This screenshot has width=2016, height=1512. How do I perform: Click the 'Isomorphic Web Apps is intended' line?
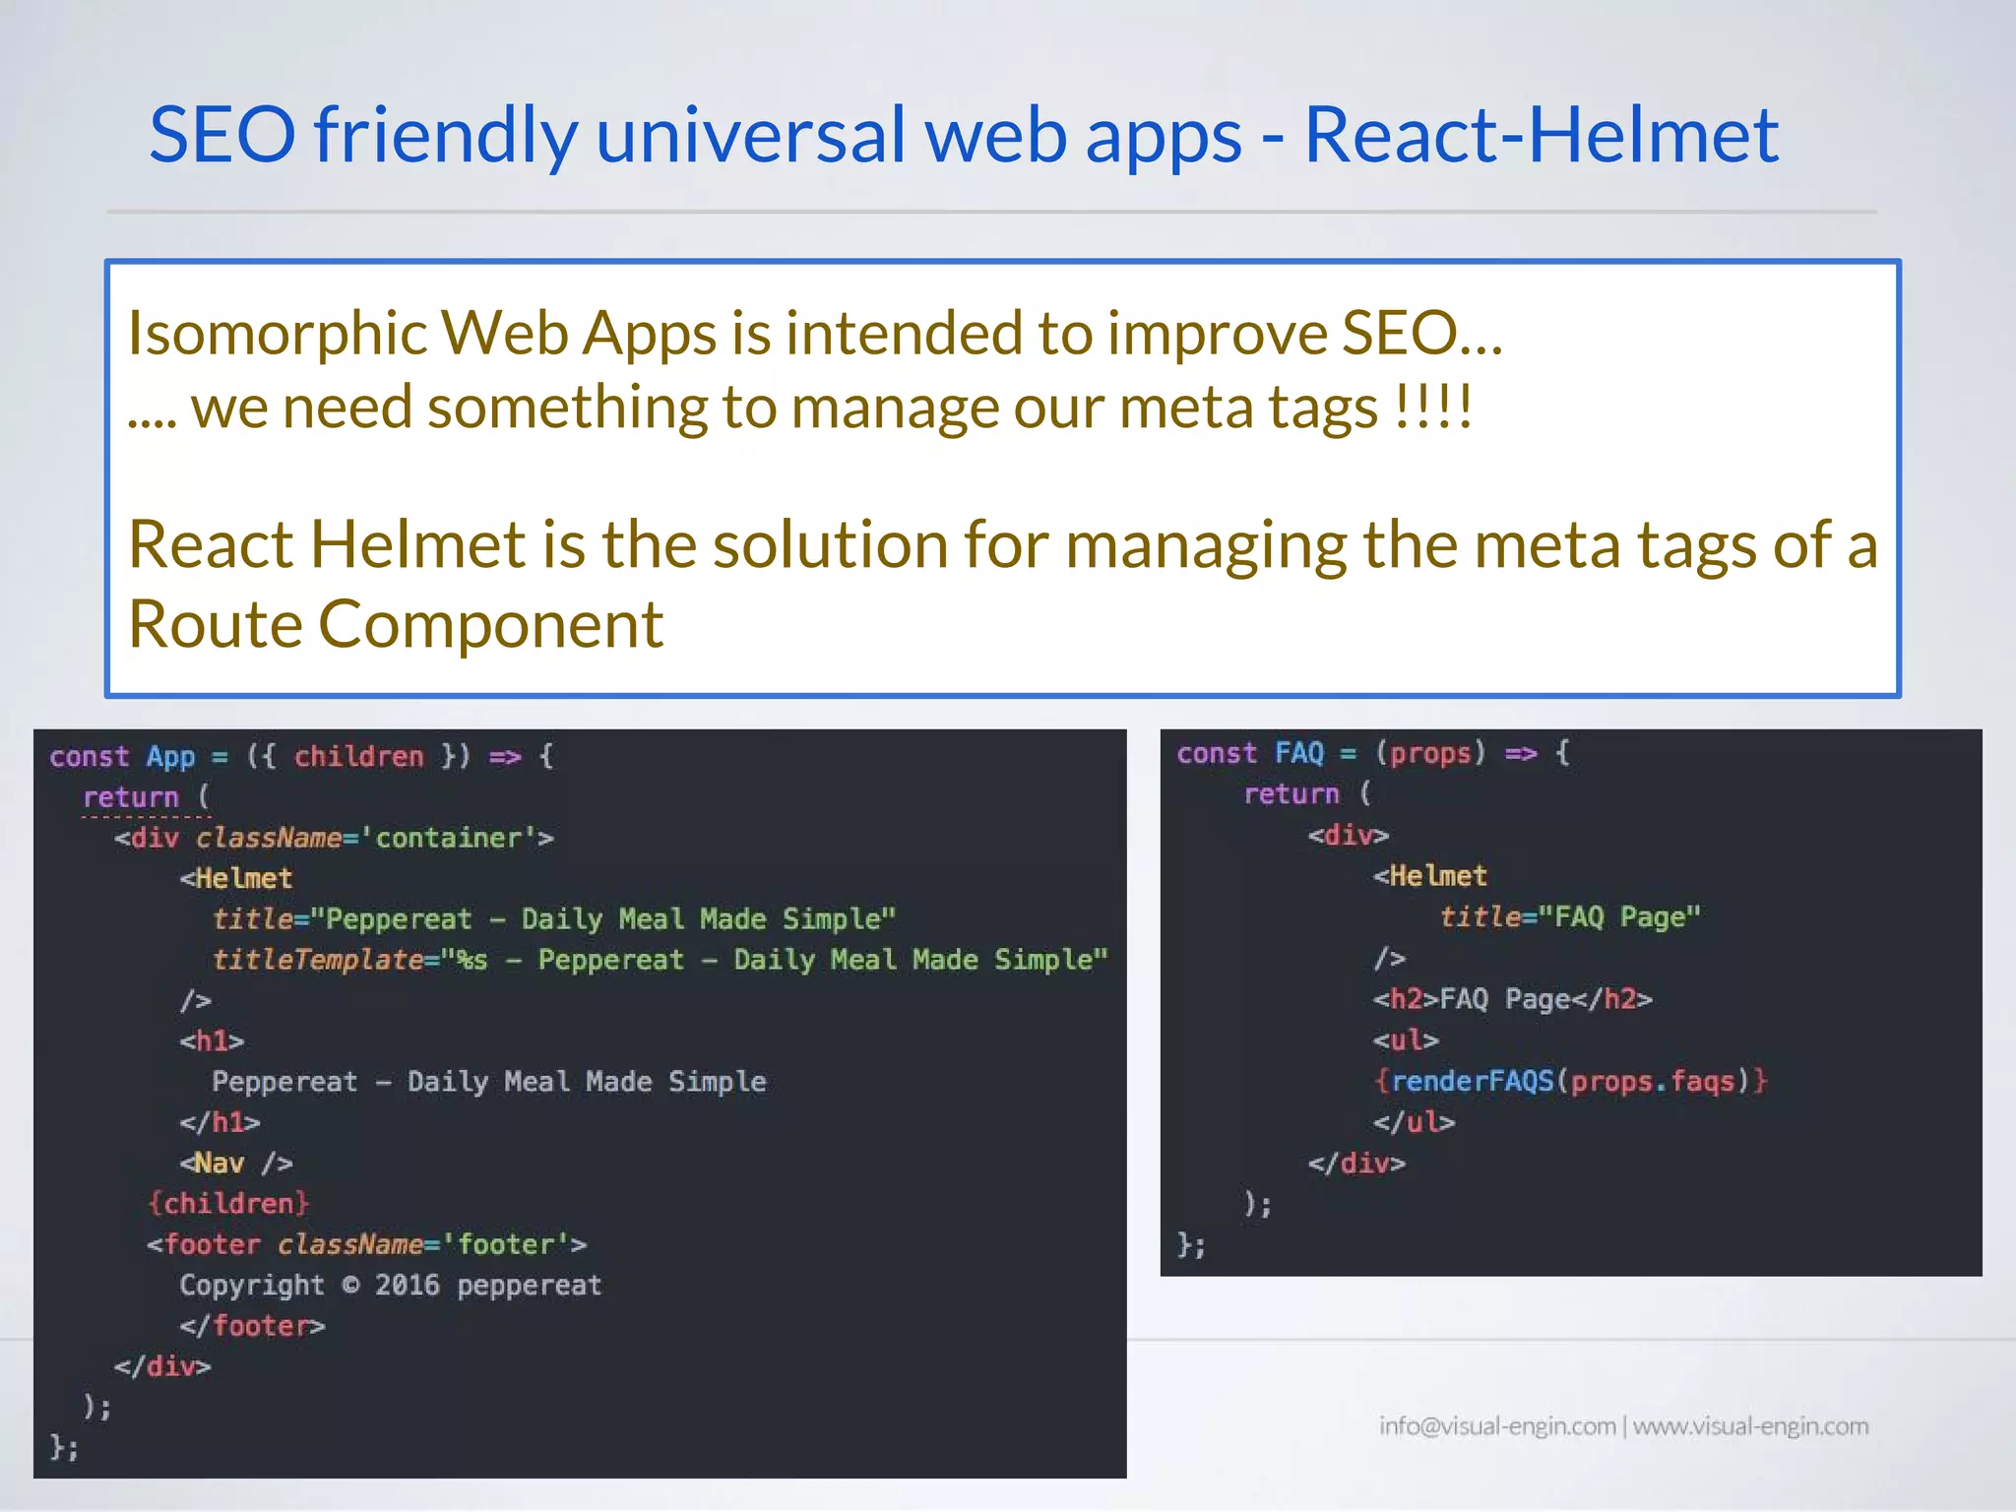point(815,333)
